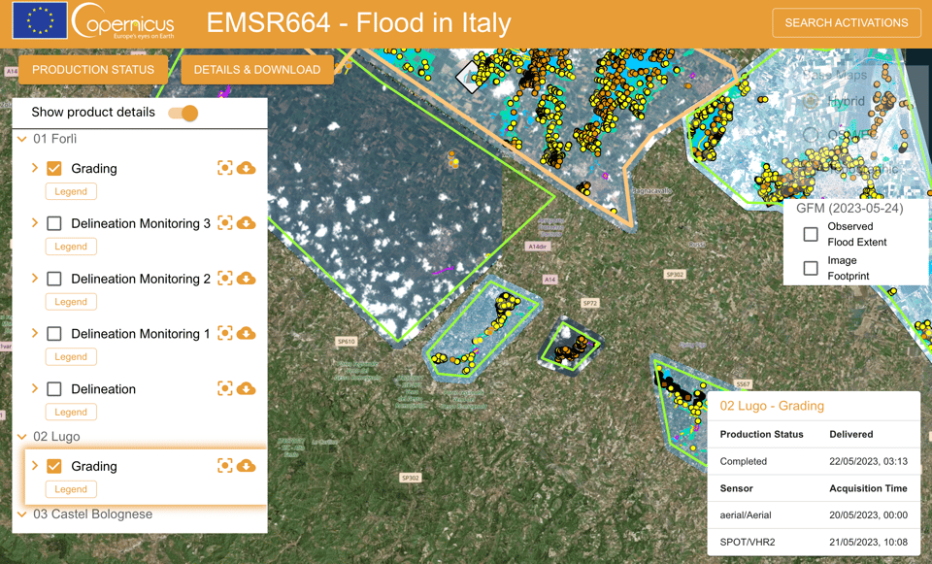Collapse the 01 Forlì section
Image resolution: width=932 pixels, height=564 pixels.
pos(22,139)
